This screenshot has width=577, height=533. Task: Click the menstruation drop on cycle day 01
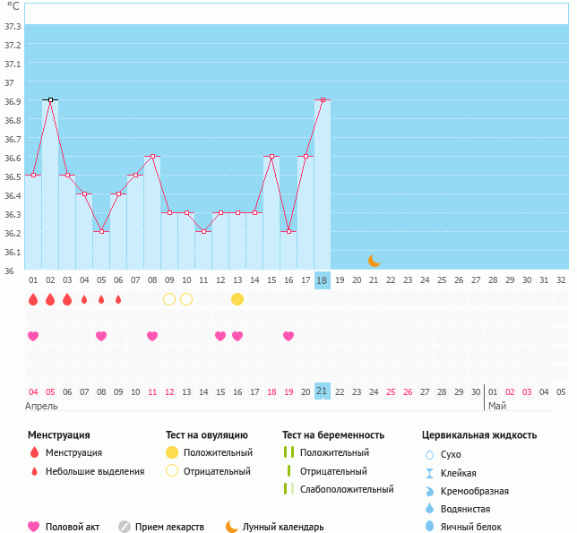33,299
